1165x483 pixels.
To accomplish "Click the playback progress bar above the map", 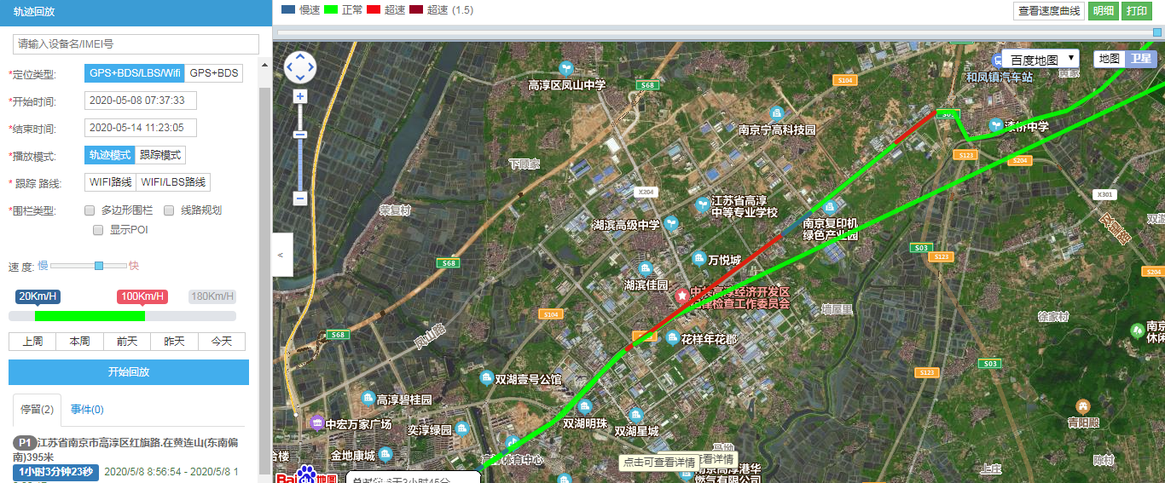I will (718, 32).
